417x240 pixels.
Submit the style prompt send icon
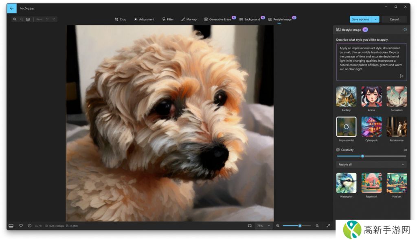[x=402, y=76]
